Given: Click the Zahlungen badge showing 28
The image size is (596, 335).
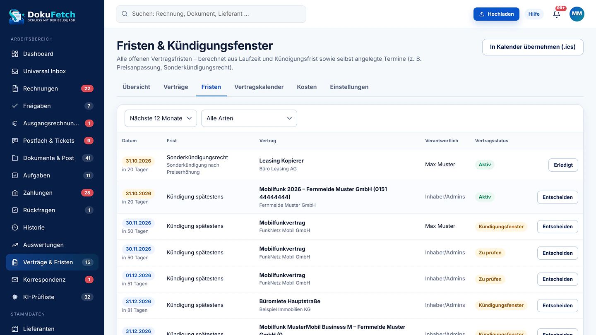Looking at the screenshot, I should click(87, 193).
